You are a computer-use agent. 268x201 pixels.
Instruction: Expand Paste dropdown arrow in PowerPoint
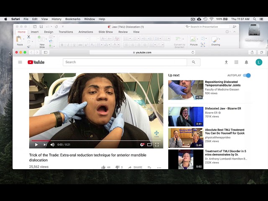(x=23, y=39)
